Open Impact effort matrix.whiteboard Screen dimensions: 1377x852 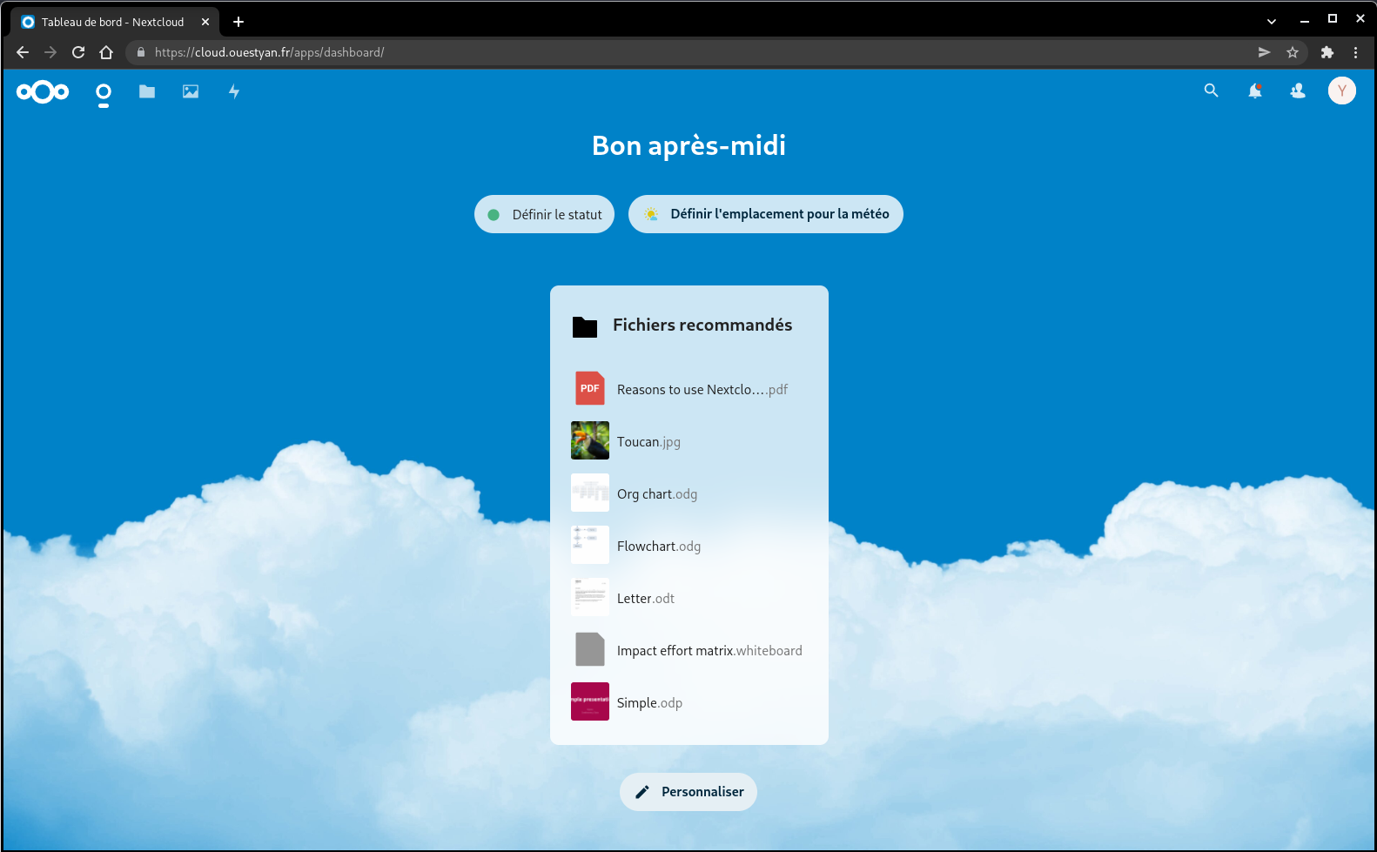point(709,651)
